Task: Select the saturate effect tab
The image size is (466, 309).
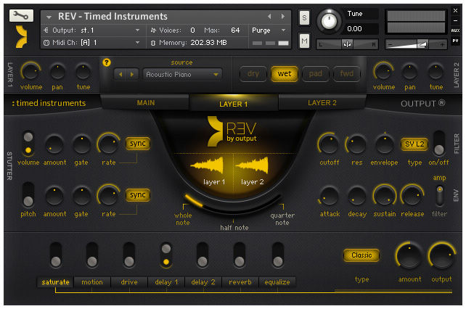Action: tap(56, 282)
